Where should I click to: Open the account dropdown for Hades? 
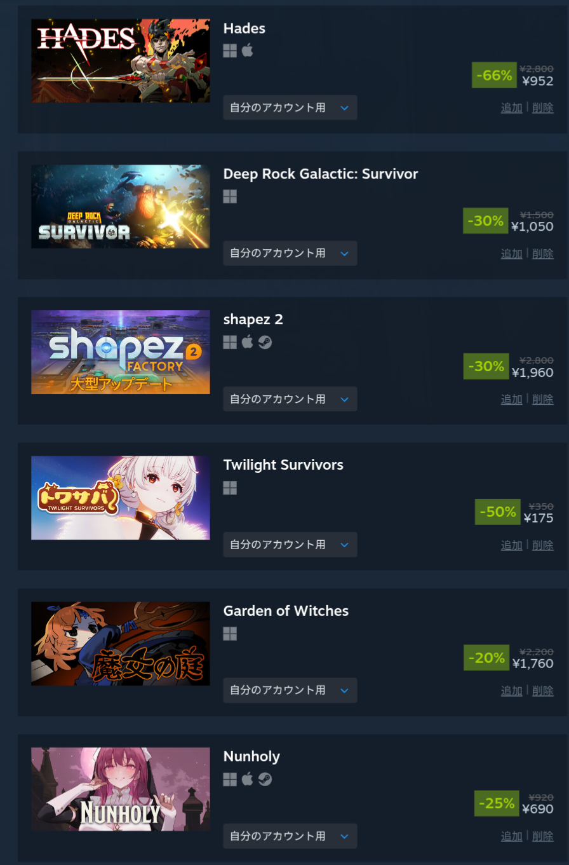pos(290,107)
